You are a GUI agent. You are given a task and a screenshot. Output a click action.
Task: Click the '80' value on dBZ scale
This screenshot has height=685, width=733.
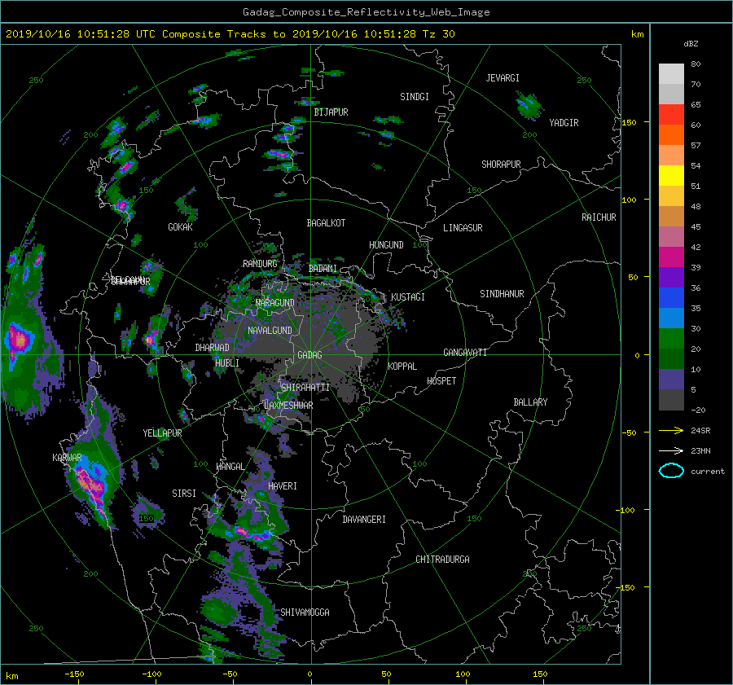(x=696, y=64)
